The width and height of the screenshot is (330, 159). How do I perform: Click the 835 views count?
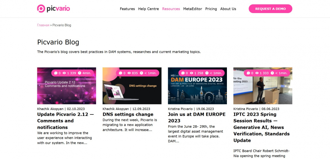135,73
